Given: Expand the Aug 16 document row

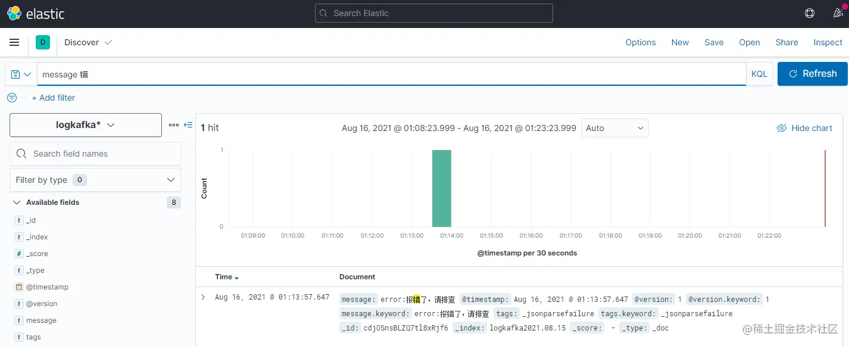Looking at the screenshot, I should 203,297.
